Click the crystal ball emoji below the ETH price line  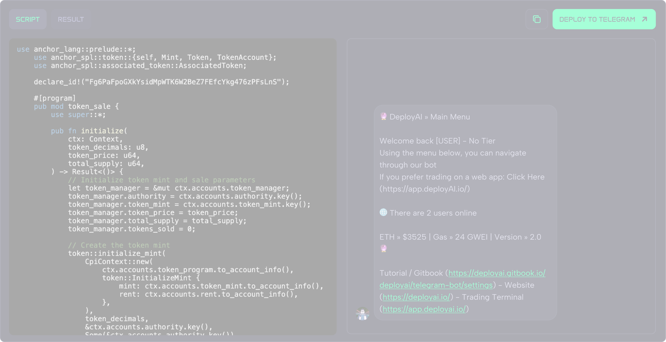pos(383,248)
